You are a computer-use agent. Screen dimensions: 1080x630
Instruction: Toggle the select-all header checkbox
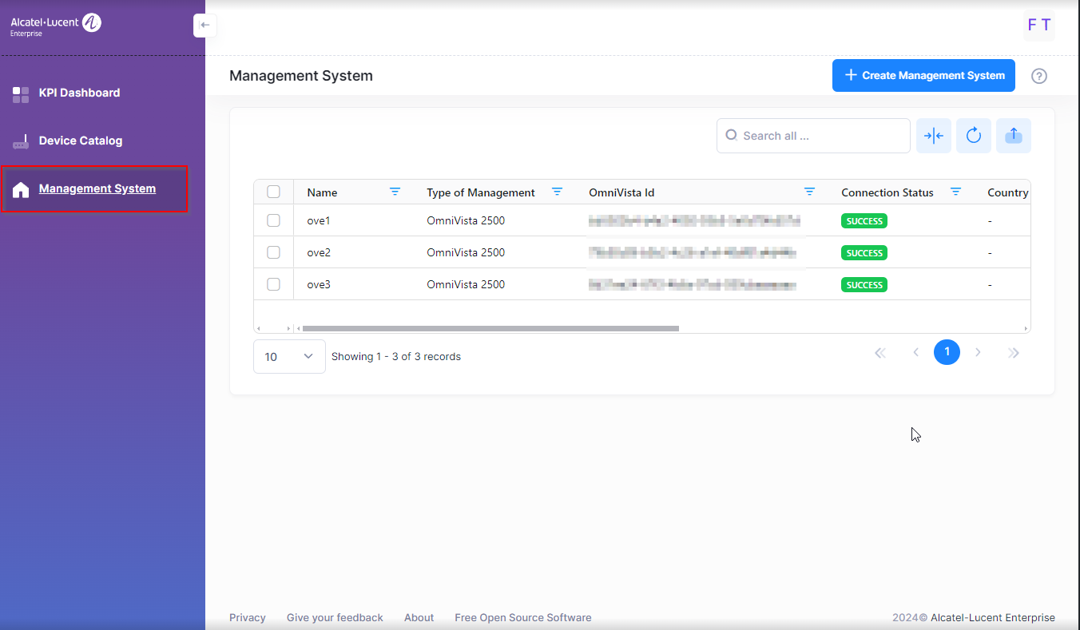(273, 192)
